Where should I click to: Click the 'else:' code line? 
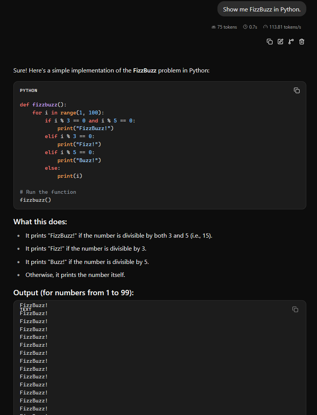[x=53, y=168]
